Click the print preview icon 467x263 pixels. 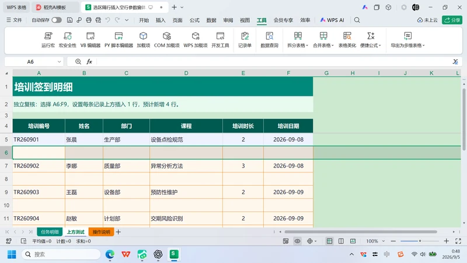pos(98,20)
